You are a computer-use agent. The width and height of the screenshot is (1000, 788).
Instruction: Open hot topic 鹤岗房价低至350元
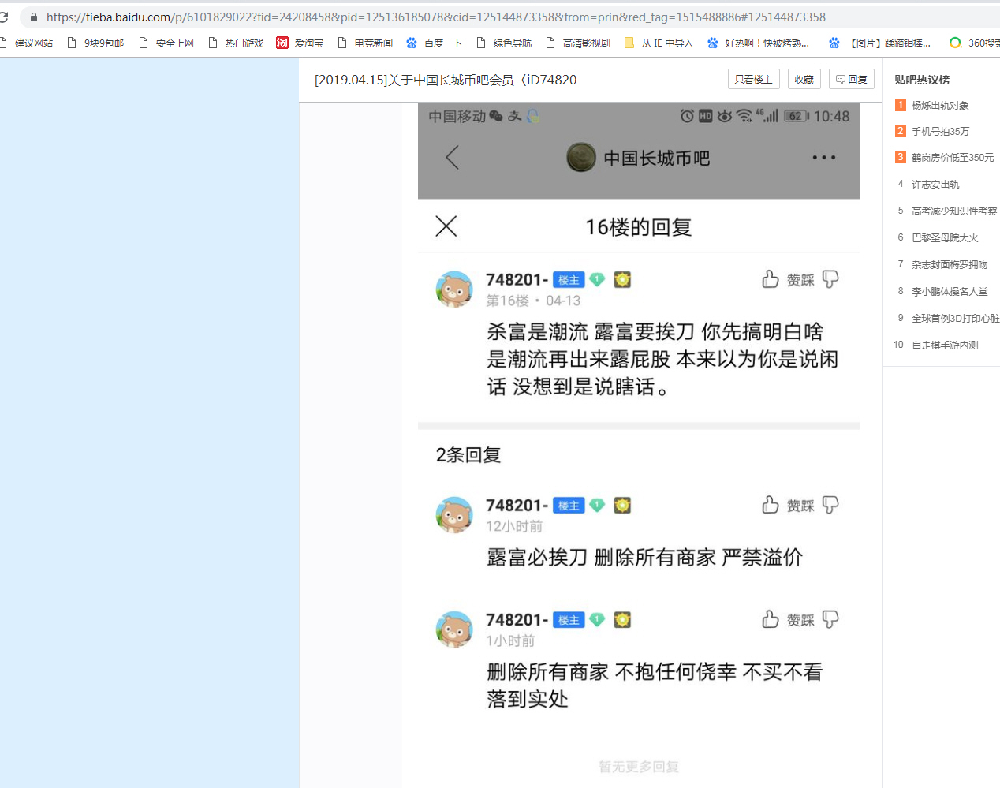point(952,158)
